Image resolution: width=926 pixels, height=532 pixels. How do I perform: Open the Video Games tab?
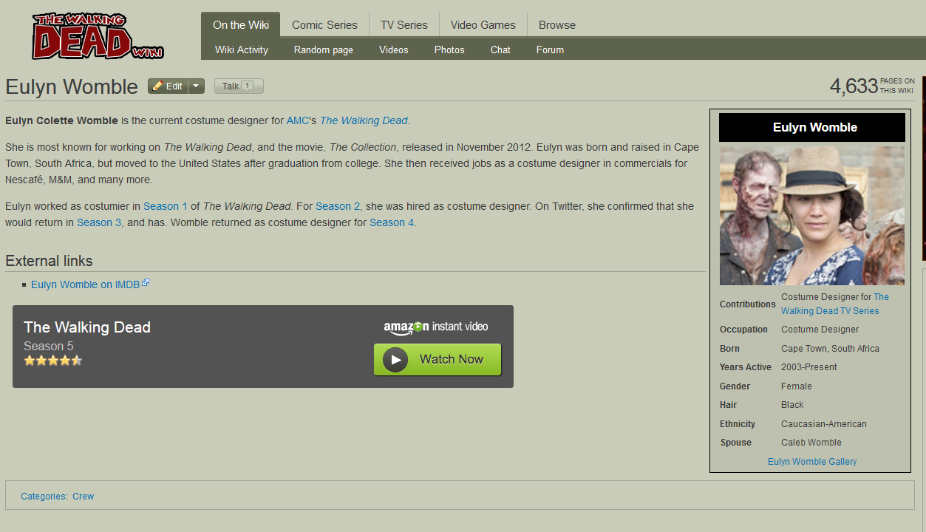[483, 24]
